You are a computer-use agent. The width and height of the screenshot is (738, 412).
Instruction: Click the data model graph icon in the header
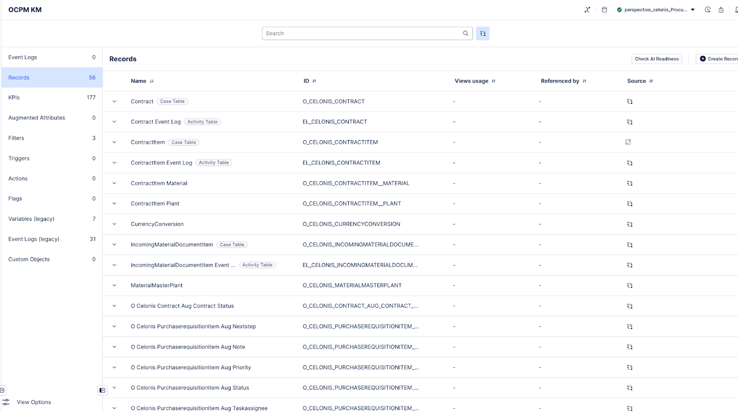587,10
